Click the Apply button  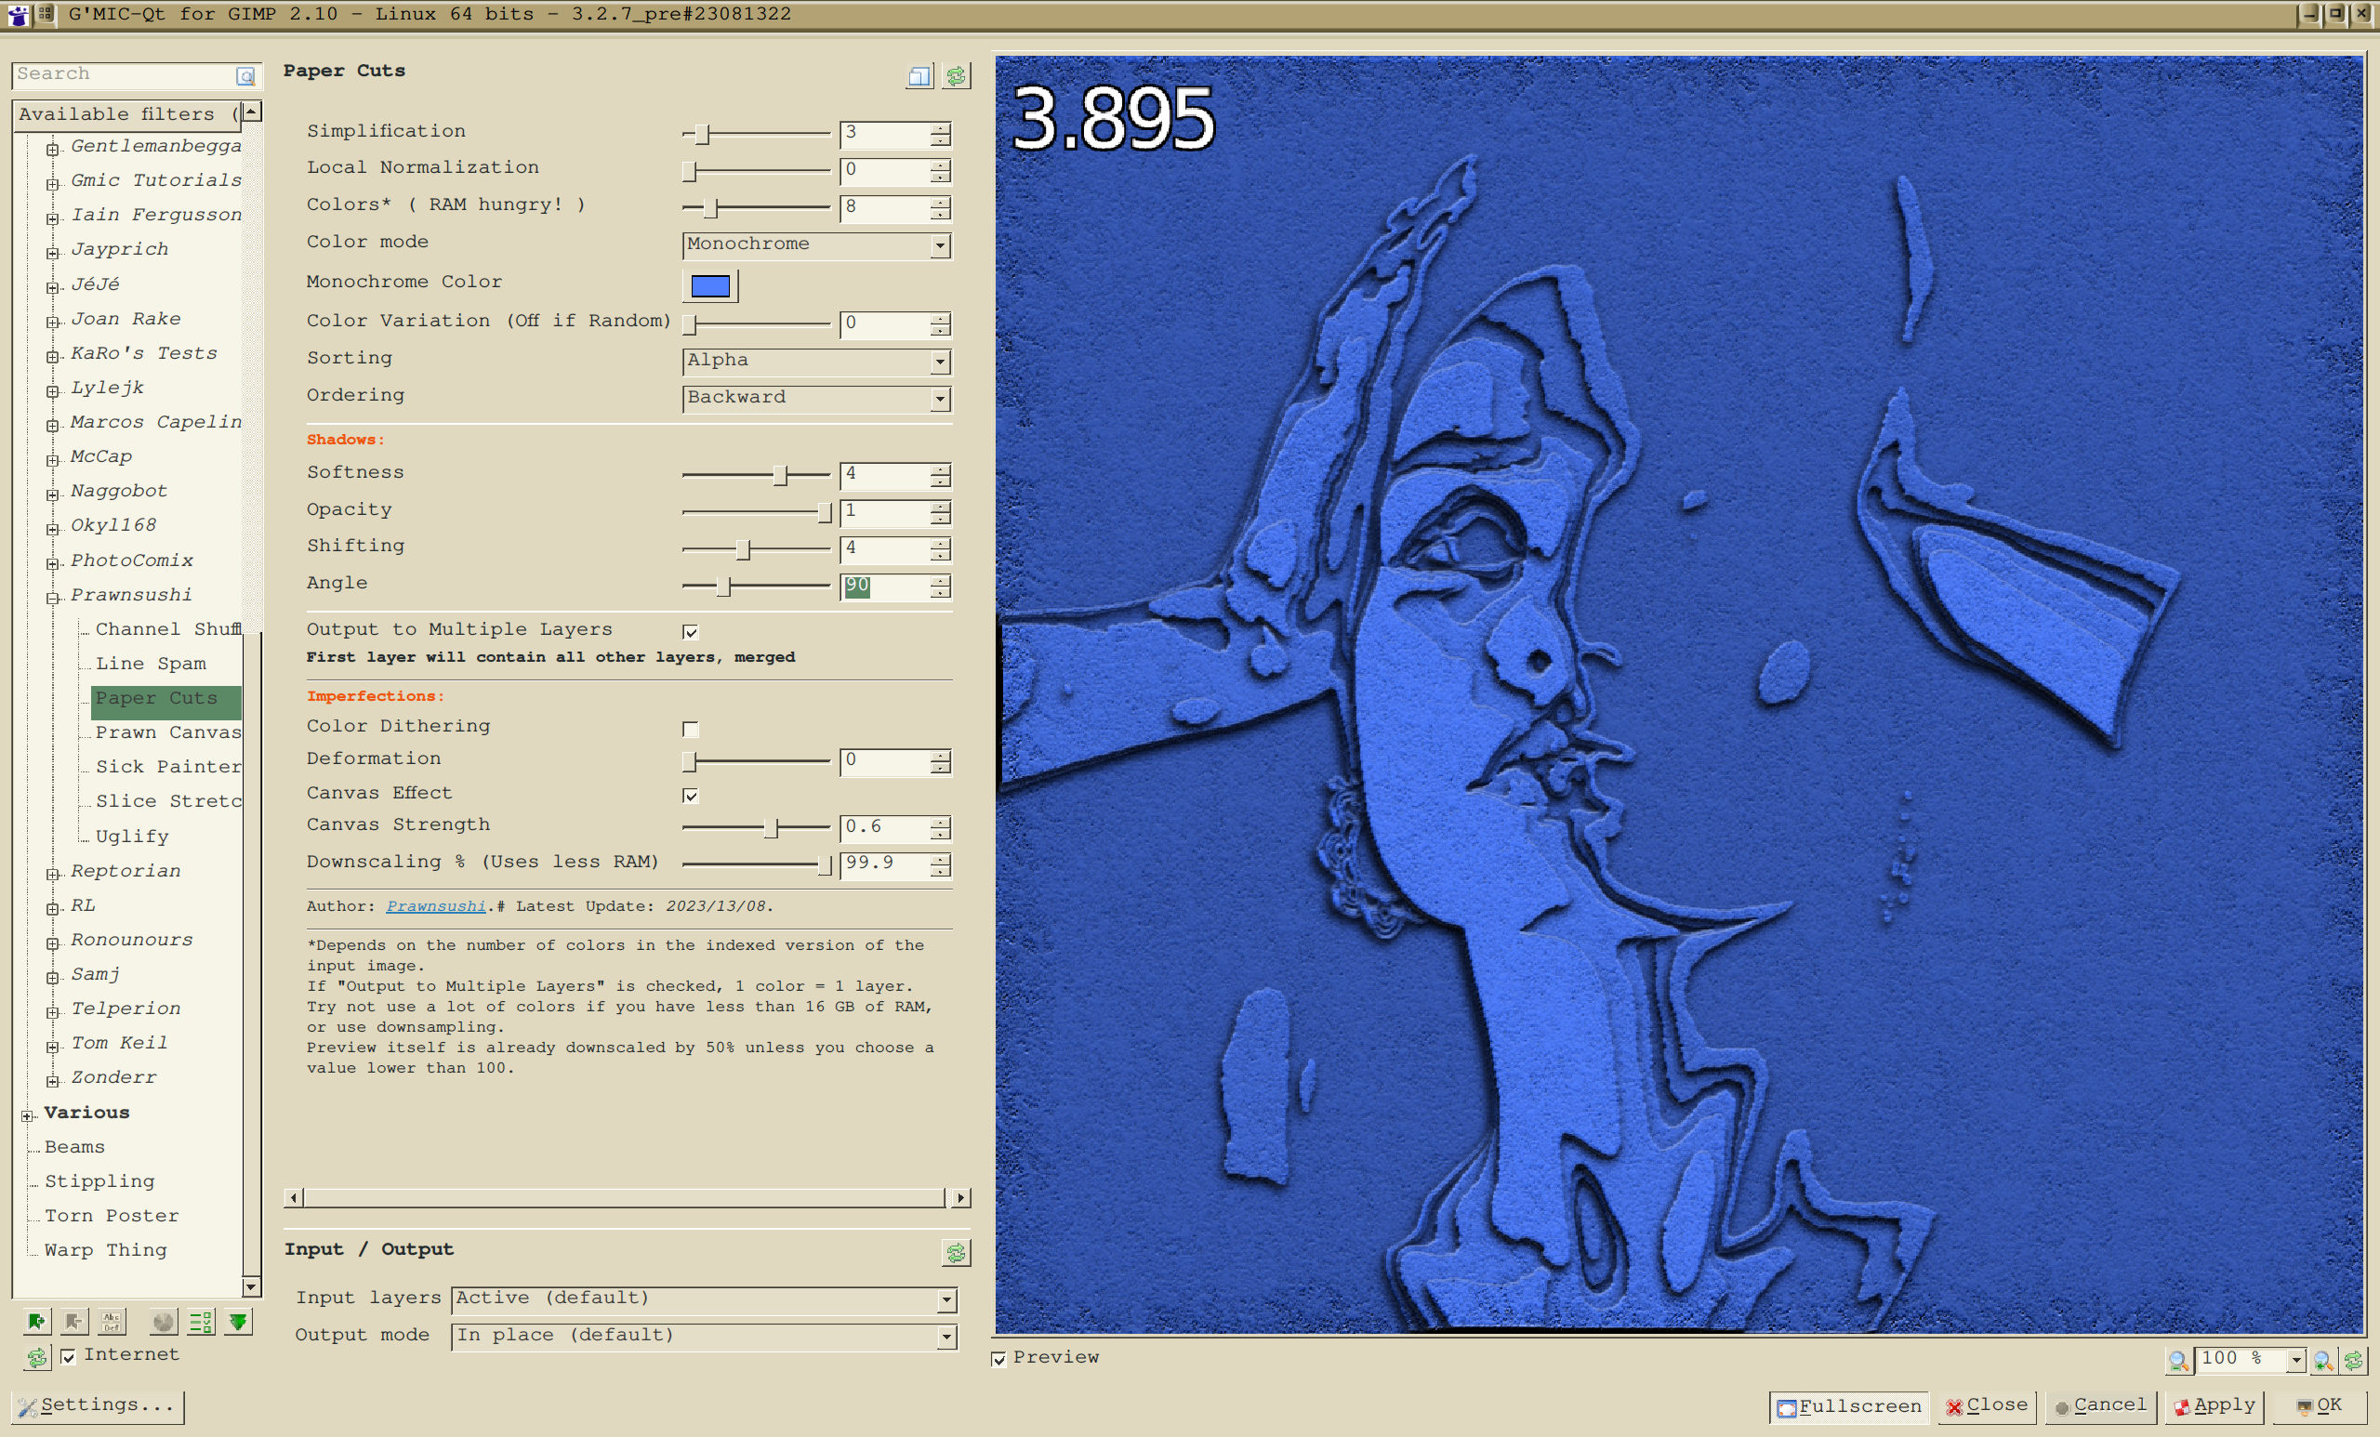(2215, 1405)
